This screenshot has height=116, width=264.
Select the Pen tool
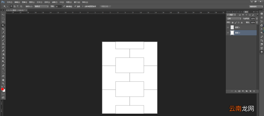[x=3, y=65]
